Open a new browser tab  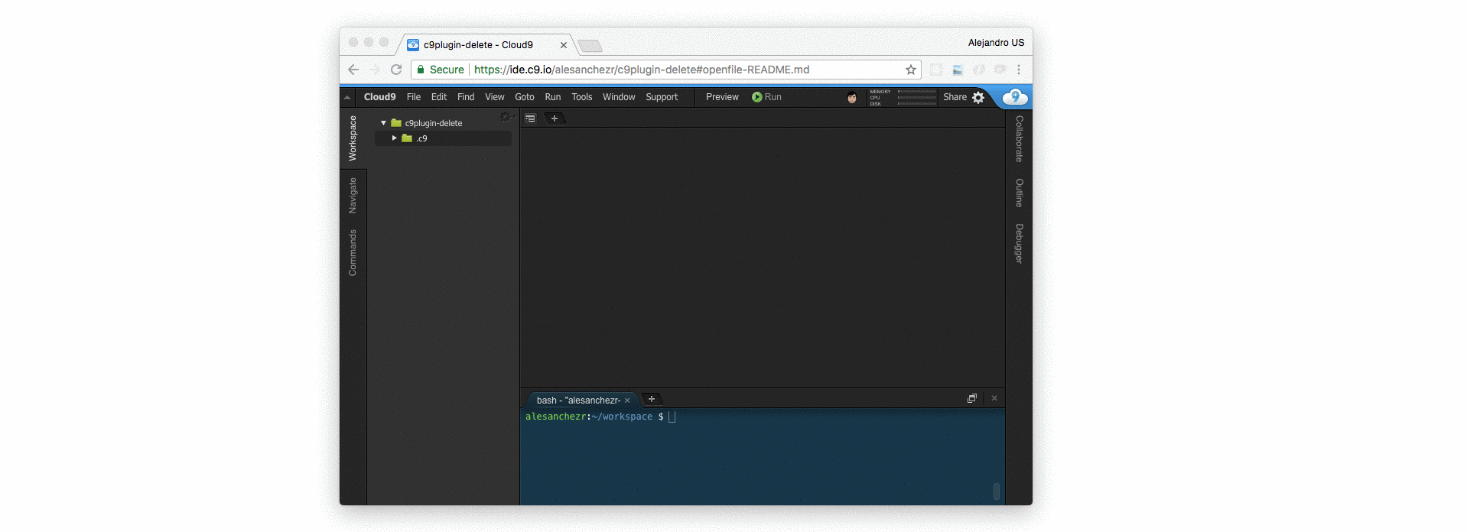[590, 47]
